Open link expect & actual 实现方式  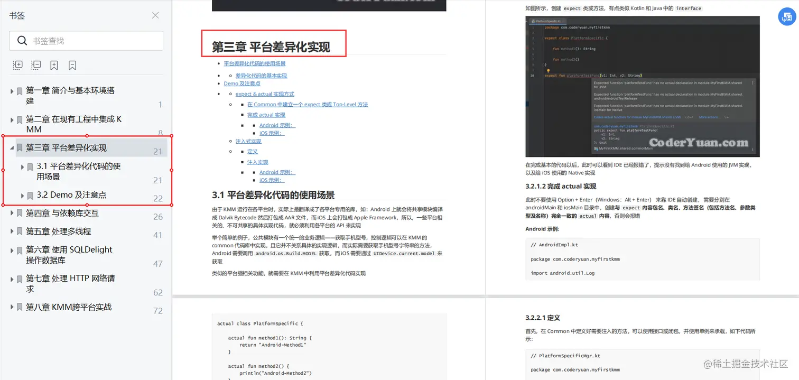tap(265, 94)
